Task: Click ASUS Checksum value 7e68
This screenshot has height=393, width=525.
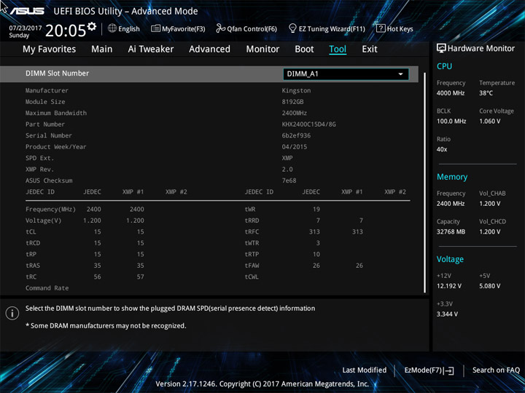Action: pyautogui.click(x=289, y=180)
